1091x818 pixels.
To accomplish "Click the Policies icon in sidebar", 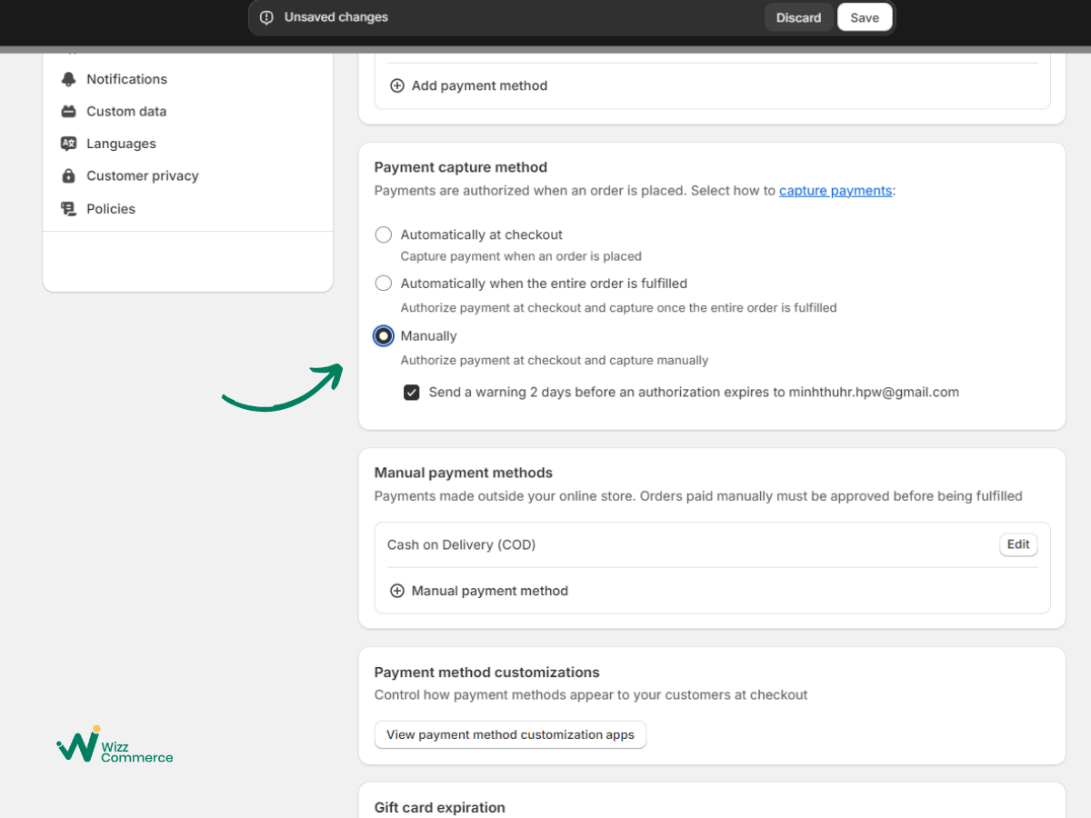I will [68, 209].
